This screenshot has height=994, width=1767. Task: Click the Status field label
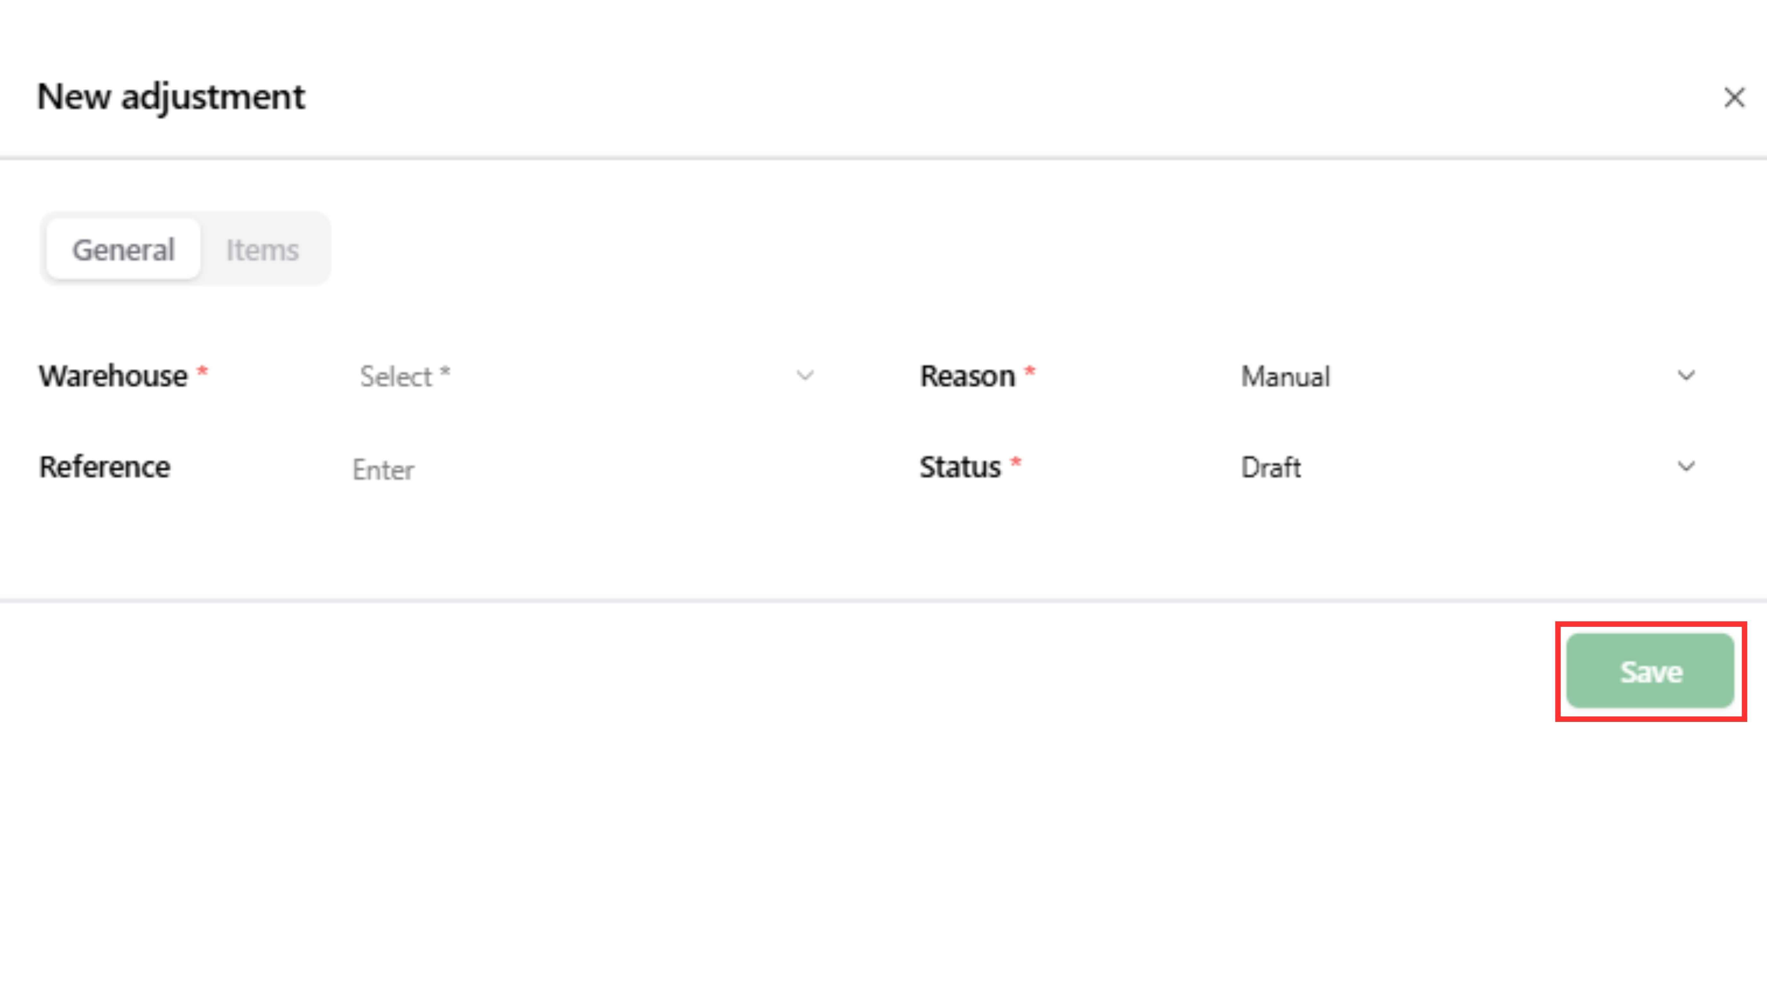click(x=960, y=468)
